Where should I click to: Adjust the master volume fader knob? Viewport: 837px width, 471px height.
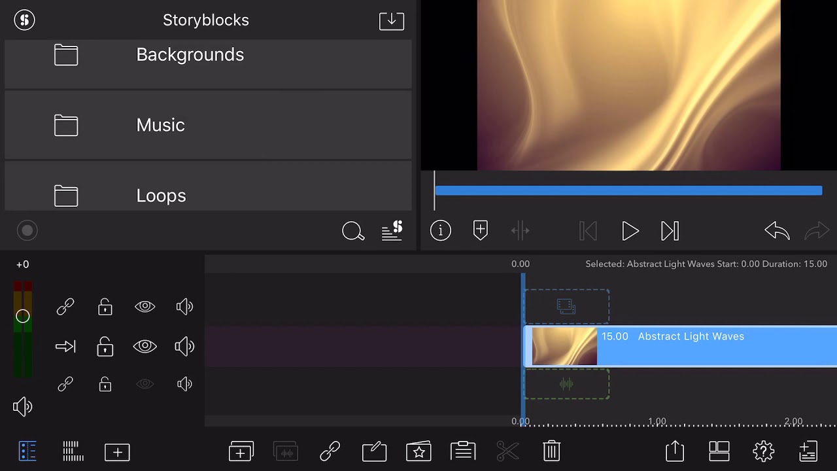[x=23, y=317]
